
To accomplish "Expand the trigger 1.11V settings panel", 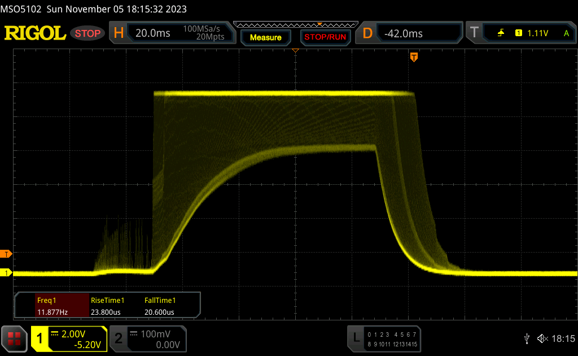I will pyautogui.click(x=537, y=33).
